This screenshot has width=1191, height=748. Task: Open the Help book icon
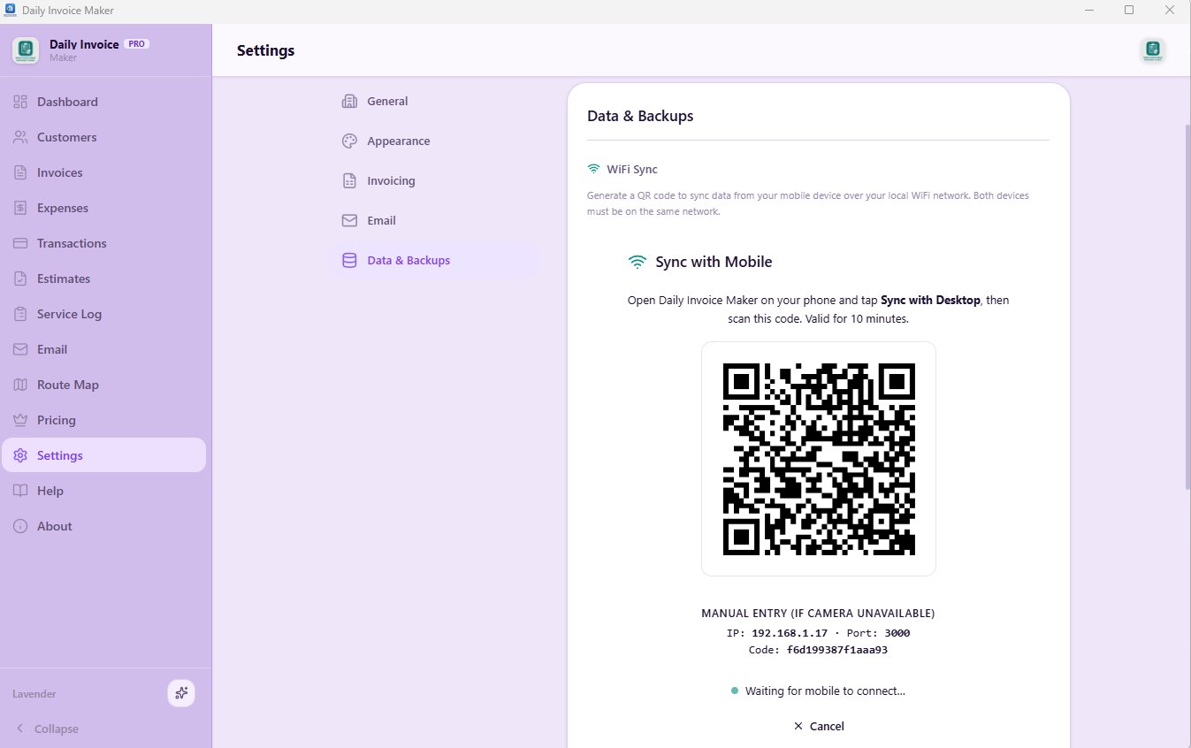(x=19, y=491)
